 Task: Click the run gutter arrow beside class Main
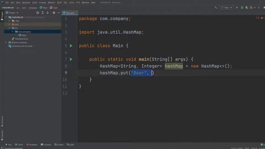pos(71,46)
